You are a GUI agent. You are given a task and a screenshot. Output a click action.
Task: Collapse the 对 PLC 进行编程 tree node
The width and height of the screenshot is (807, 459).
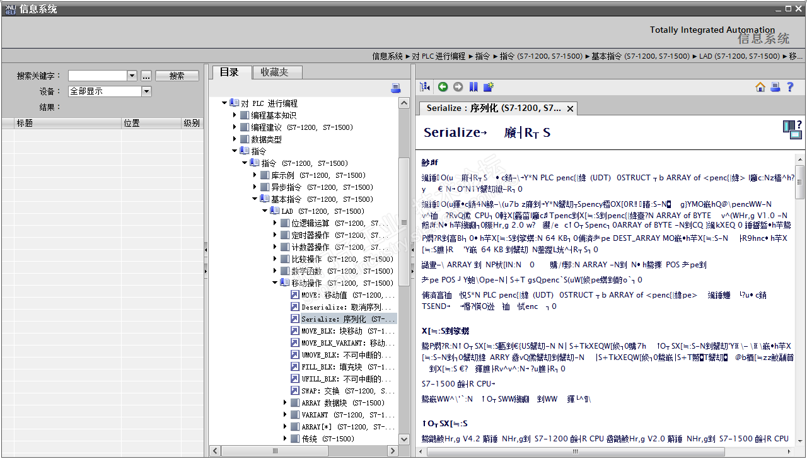224,103
